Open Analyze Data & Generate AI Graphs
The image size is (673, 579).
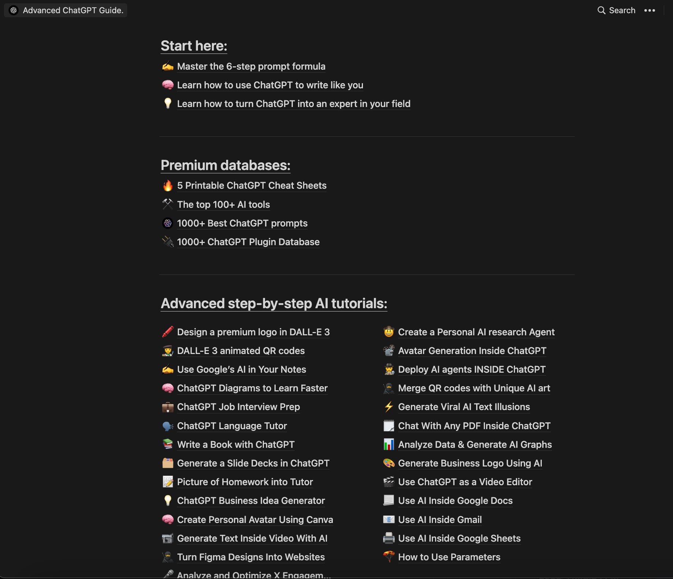pos(475,445)
